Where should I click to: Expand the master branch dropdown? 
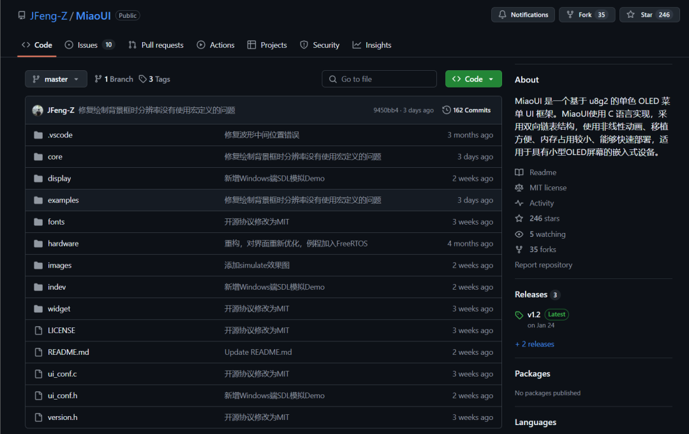click(56, 79)
